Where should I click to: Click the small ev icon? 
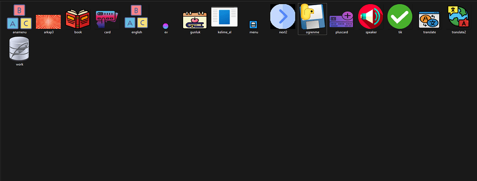pos(165,26)
